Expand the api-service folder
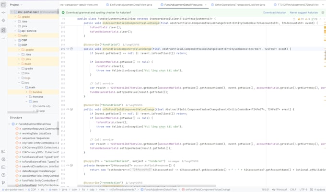This screenshot has width=326, height=192. click(x=15, y=31)
